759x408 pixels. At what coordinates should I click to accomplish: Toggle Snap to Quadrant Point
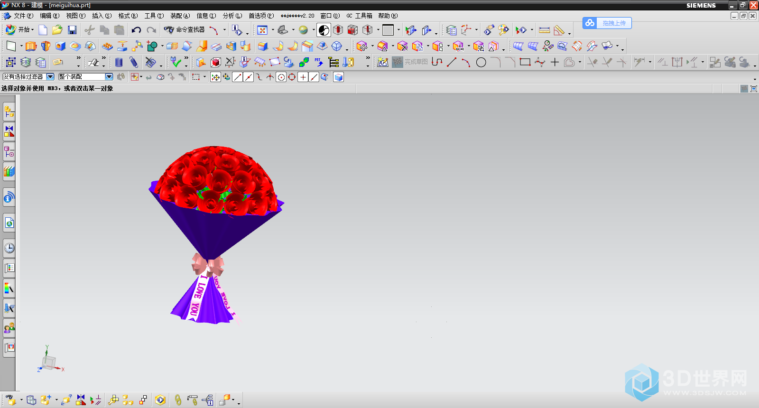[x=292, y=77]
